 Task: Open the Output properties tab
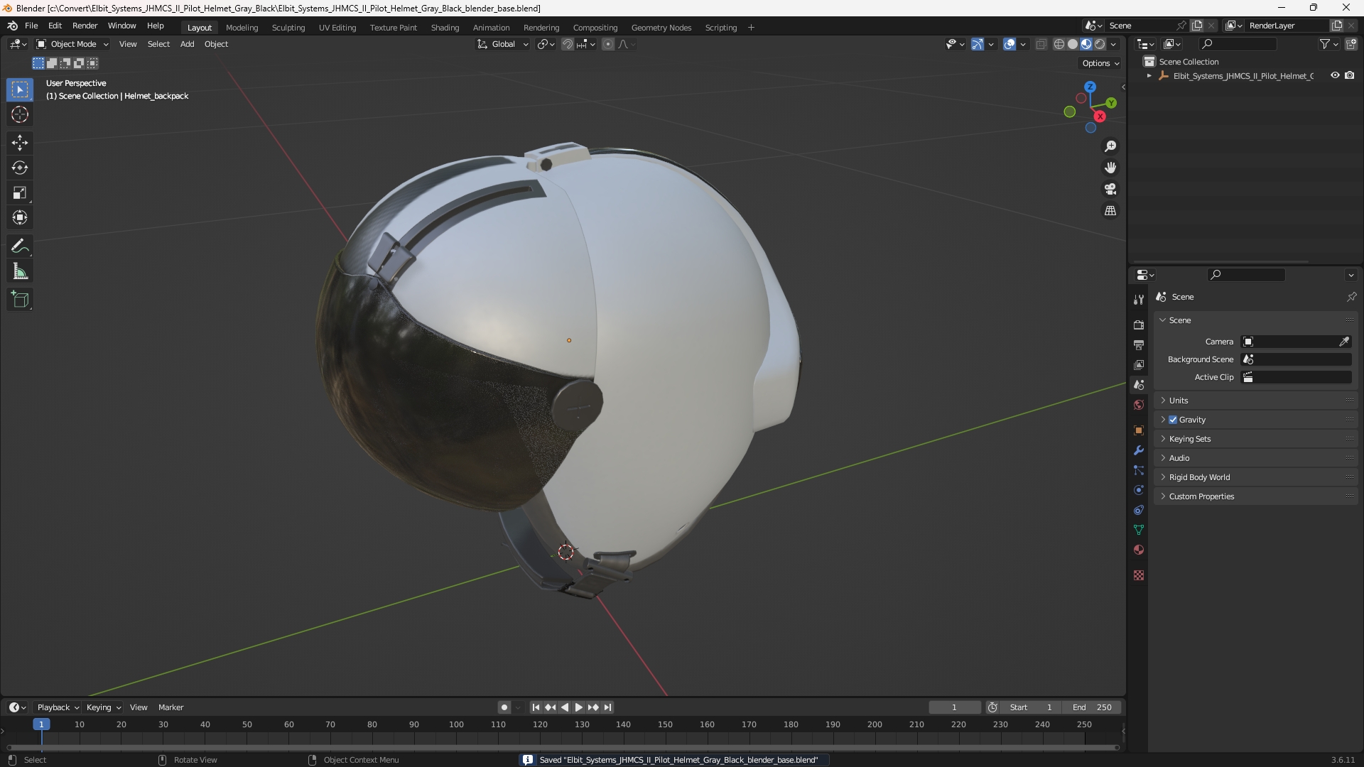point(1139,344)
